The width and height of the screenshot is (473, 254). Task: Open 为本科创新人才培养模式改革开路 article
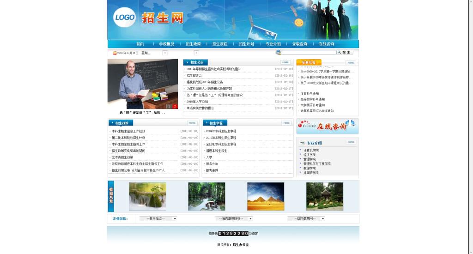[x=209, y=89]
